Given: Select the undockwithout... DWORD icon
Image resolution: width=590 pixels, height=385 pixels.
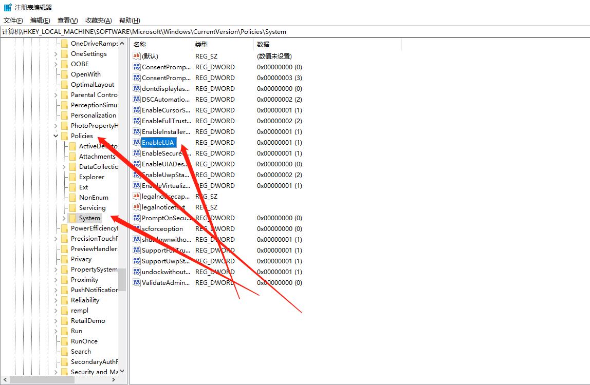Looking at the screenshot, I should pyautogui.click(x=137, y=272).
